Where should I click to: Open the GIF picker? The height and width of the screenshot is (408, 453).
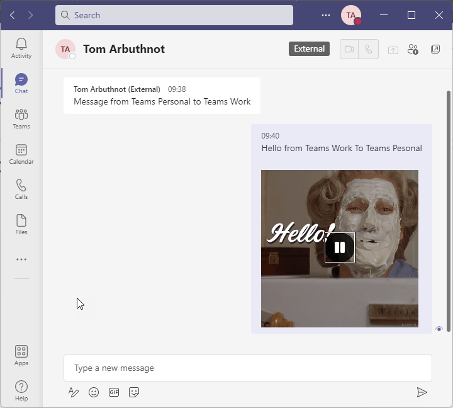click(114, 392)
